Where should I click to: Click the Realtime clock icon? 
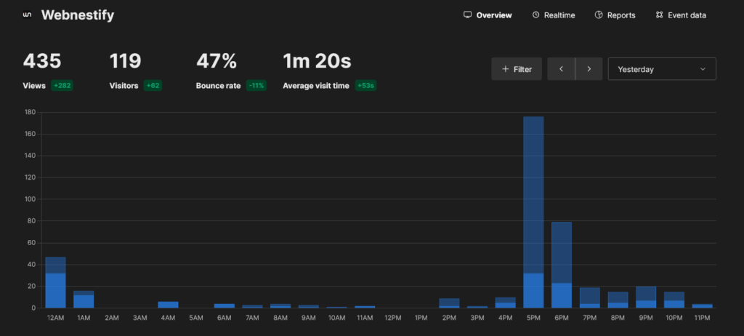click(535, 15)
